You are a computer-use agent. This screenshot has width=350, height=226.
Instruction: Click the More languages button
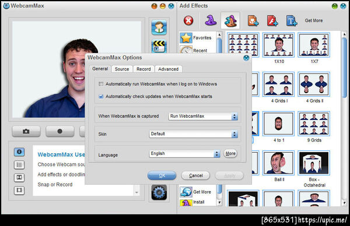pos(230,153)
